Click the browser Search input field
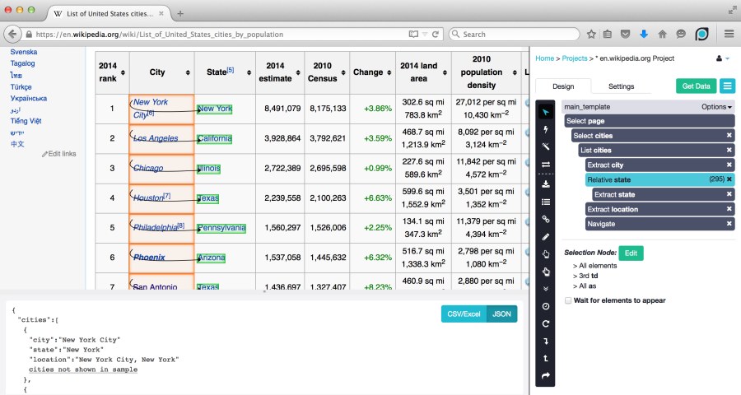741x395 pixels. click(515, 34)
